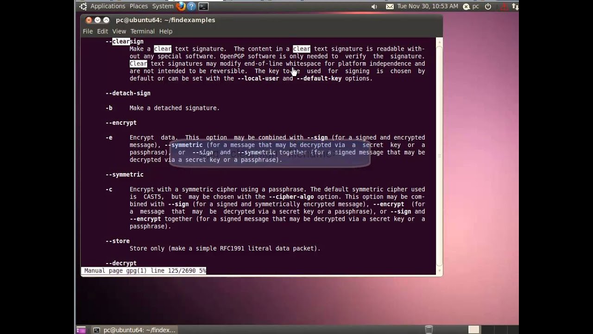Click the network connection arrows icon
Screen dimensions: 593x334
[515, 6]
